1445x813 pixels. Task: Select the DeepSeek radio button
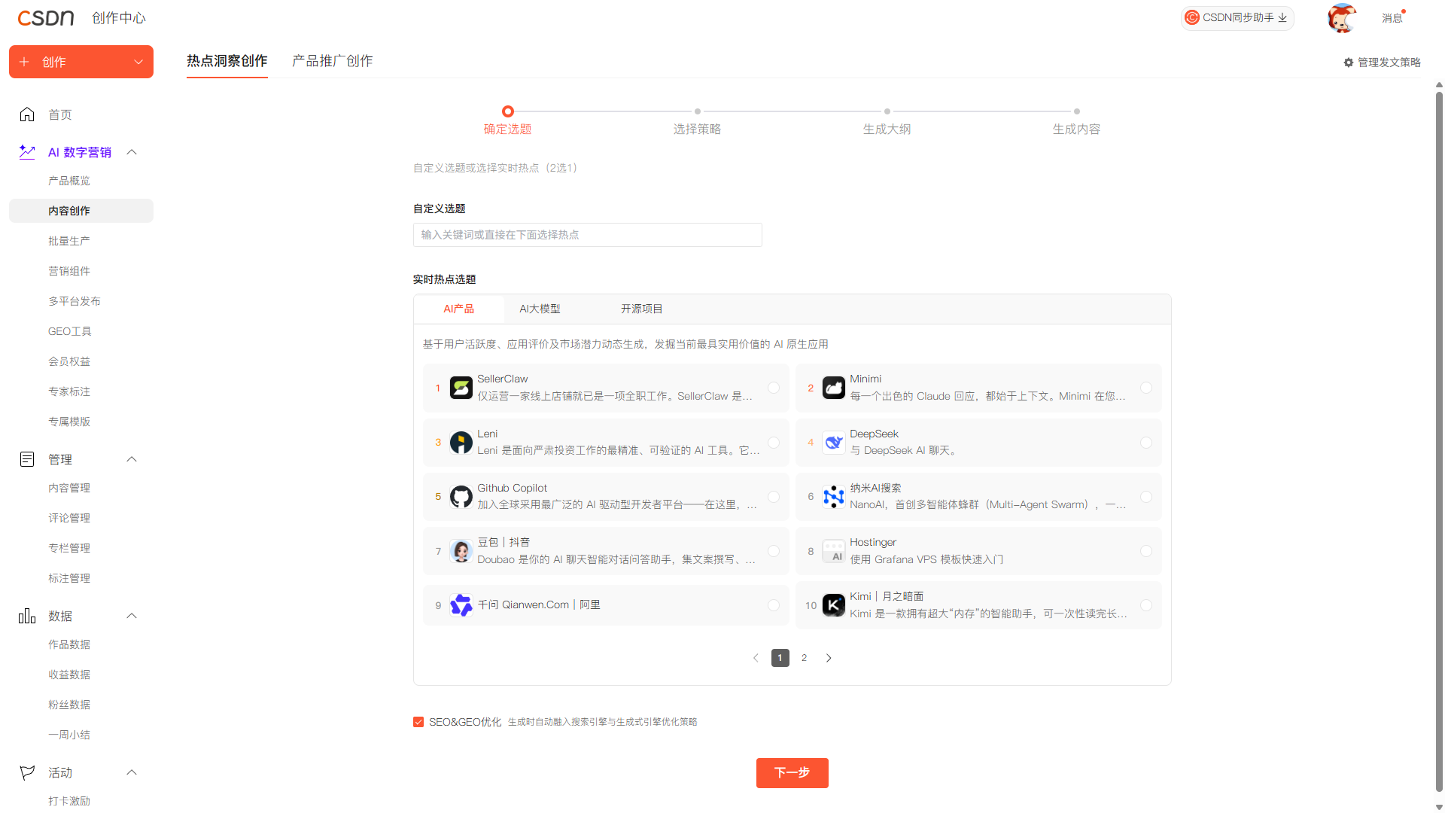click(x=1146, y=443)
